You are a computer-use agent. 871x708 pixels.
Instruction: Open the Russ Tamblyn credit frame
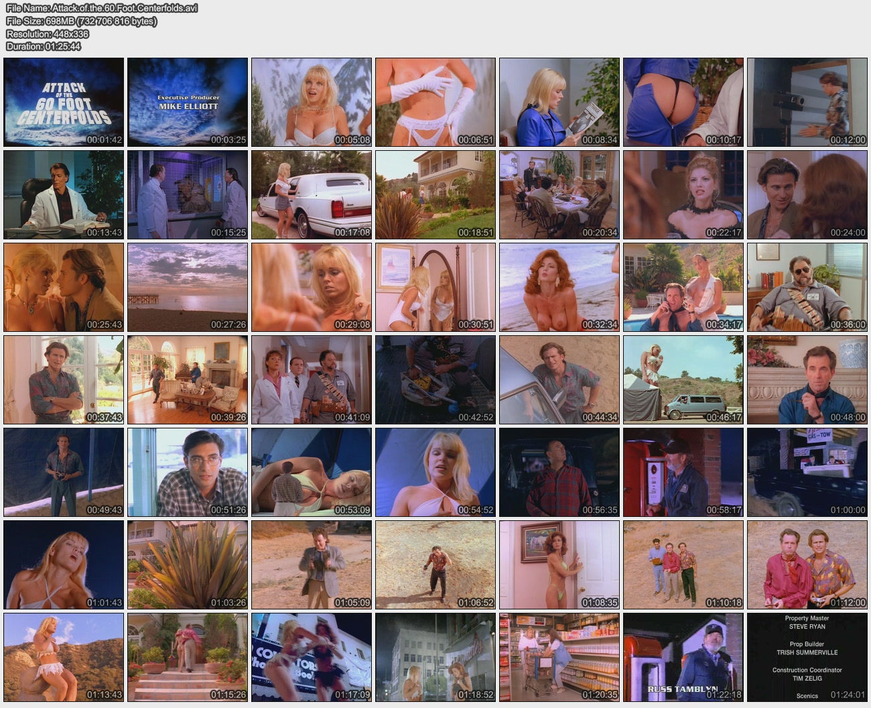683,657
